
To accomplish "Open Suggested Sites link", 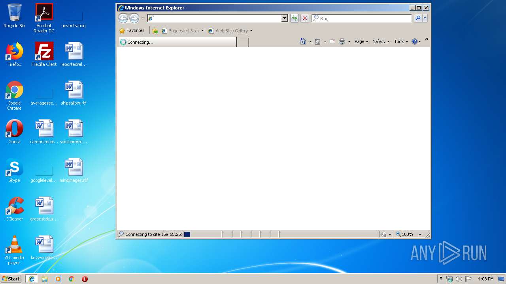I will (182, 31).
